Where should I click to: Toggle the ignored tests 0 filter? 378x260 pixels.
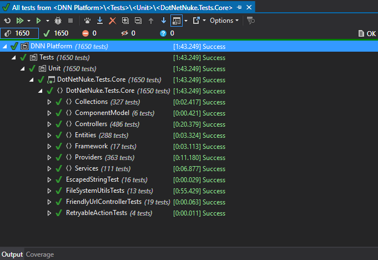point(128,33)
